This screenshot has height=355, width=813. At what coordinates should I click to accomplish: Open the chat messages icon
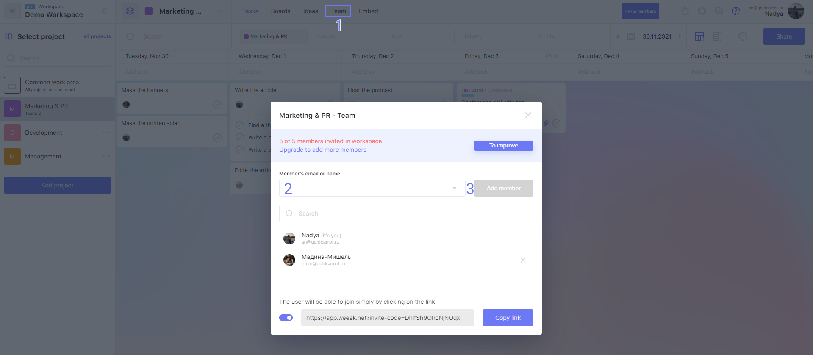coord(719,11)
